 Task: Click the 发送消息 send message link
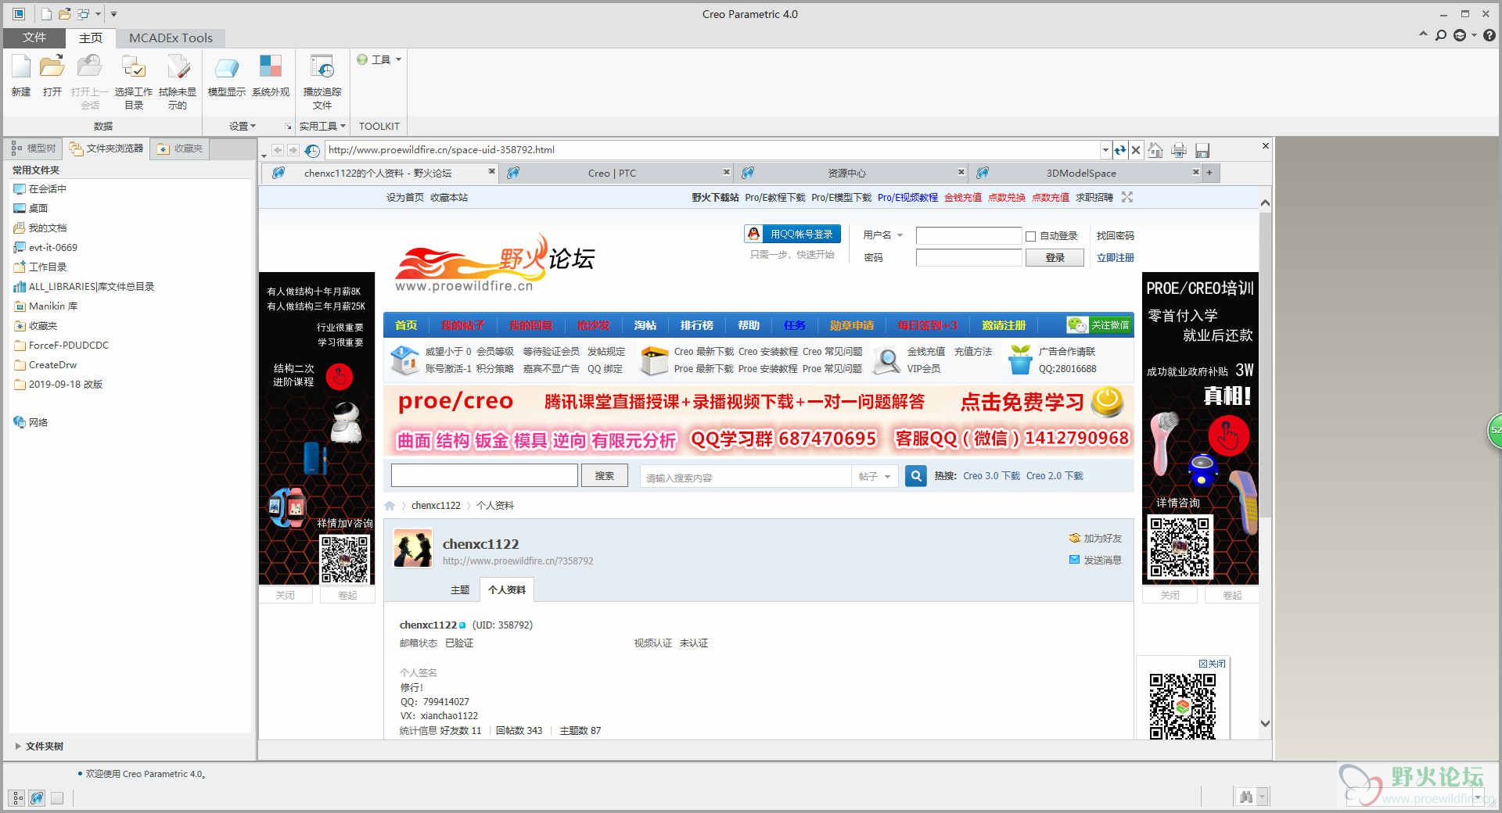click(x=1095, y=561)
